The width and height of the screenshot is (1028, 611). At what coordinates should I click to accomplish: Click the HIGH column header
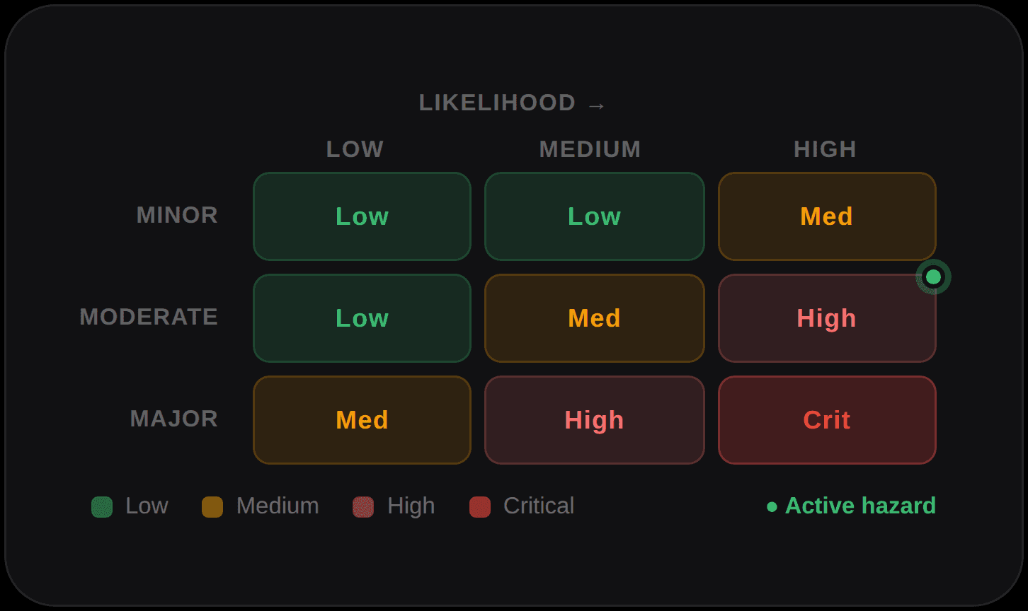825,149
